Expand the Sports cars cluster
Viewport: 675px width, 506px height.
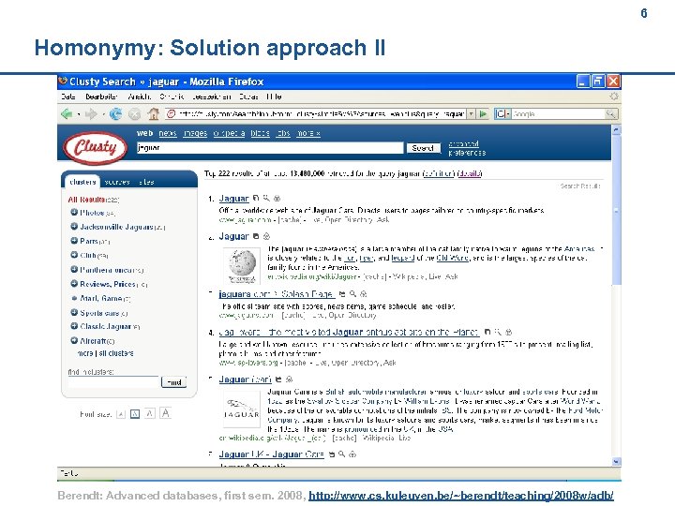(x=74, y=312)
